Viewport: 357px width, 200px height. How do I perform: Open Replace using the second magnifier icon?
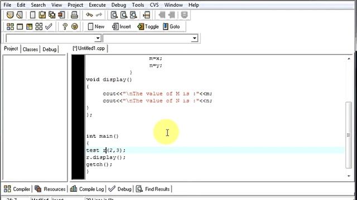(124, 15)
